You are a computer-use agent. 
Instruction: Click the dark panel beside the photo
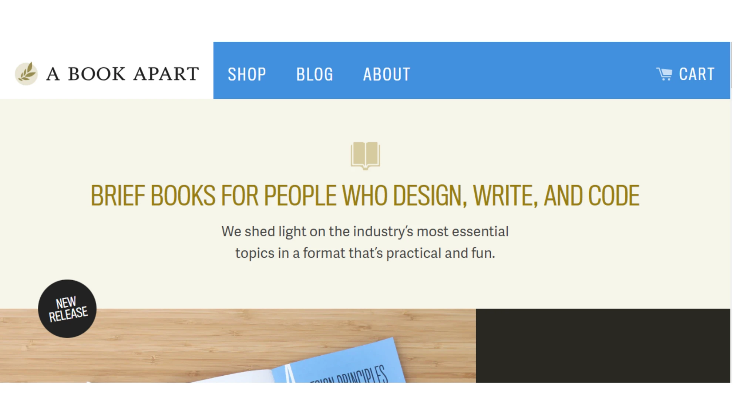click(x=603, y=345)
